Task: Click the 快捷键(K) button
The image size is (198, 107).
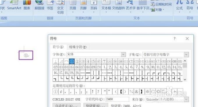Action: [96, 105]
